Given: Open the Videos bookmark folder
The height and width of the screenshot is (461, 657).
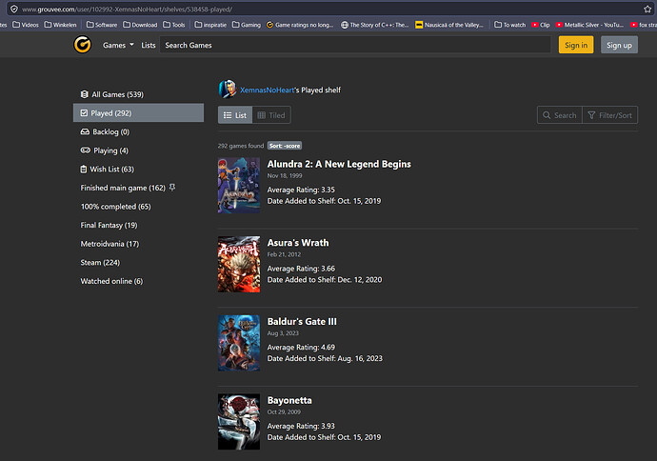Looking at the screenshot, I should [26, 25].
